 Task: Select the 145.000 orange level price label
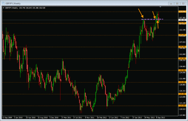pos(182,47)
